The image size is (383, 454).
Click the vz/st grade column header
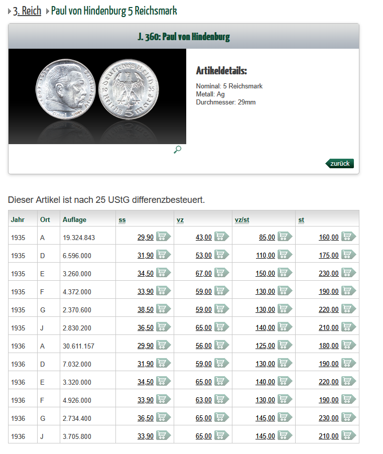[x=242, y=220]
